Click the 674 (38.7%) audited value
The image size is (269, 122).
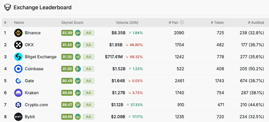pos(252,81)
